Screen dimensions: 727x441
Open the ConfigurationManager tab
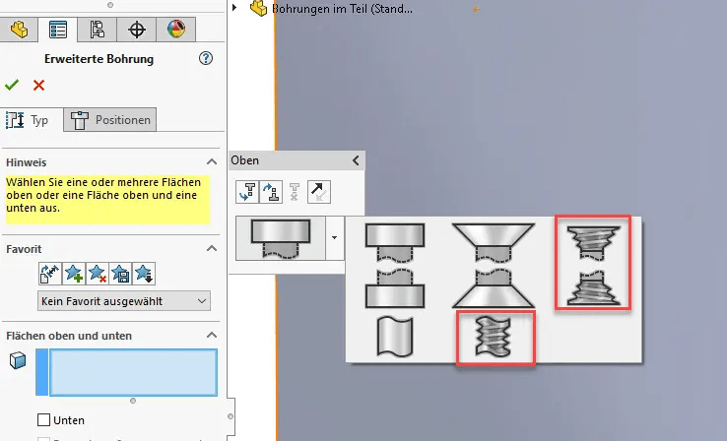pyautogui.click(x=97, y=29)
